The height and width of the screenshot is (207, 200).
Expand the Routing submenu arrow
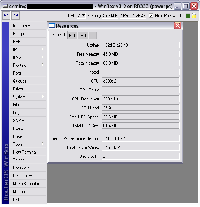(42, 65)
